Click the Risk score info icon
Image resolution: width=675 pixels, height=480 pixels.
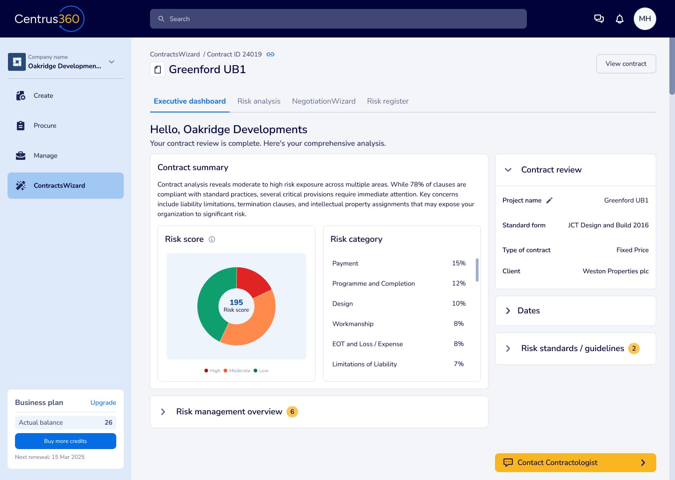tap(212, 239)
